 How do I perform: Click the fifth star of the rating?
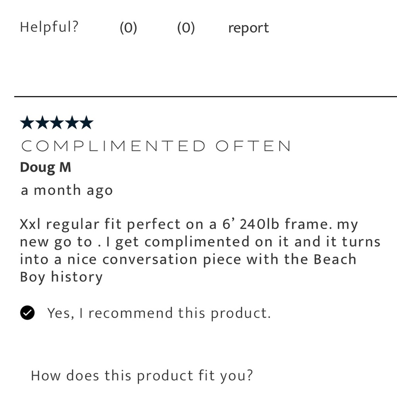pos(86,123)
